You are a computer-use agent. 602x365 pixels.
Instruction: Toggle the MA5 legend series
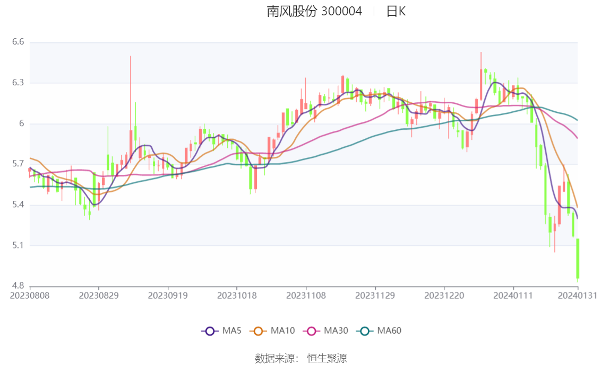pyautogui.click(x=221, y=331)
